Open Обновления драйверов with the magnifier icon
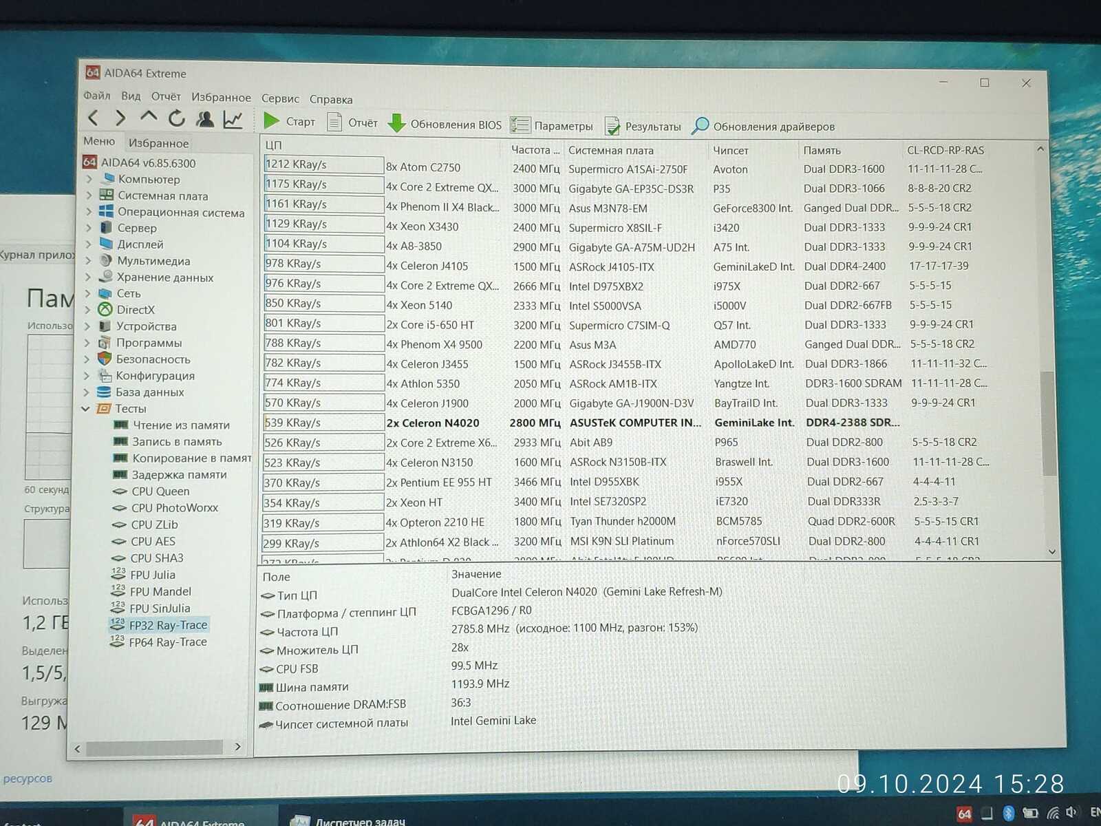The height and width of the screenshot is (826, 1101). tap(763, 126)
